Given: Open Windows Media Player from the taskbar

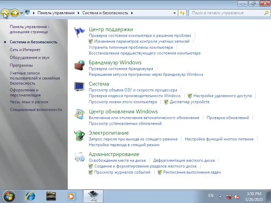Looking at the screenshot, I should [x=71, y=197].
